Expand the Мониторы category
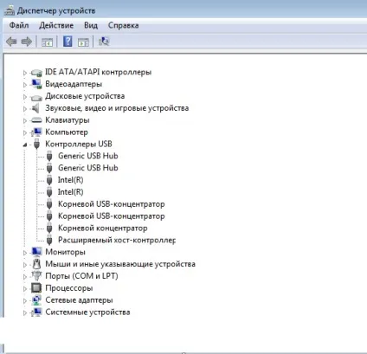 25,253
